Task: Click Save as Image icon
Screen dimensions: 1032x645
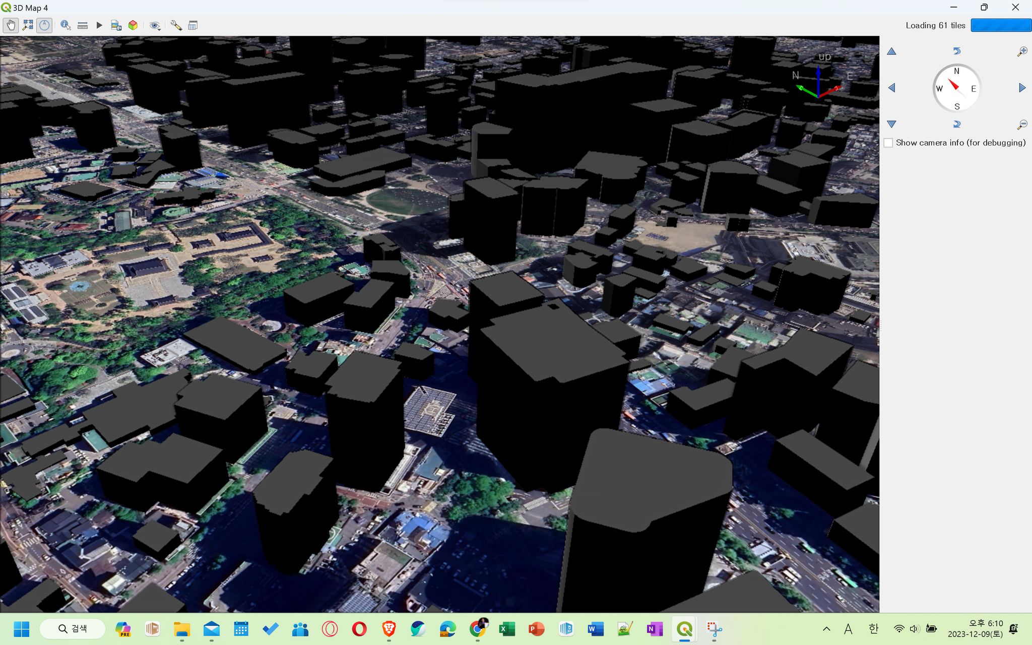Action: (116, 25)
